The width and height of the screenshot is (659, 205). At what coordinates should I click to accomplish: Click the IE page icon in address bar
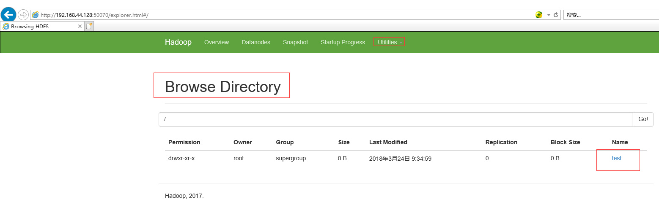(36, 15)
